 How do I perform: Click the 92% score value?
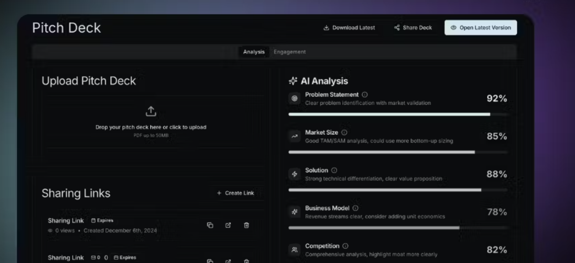(x=497, y=99)
